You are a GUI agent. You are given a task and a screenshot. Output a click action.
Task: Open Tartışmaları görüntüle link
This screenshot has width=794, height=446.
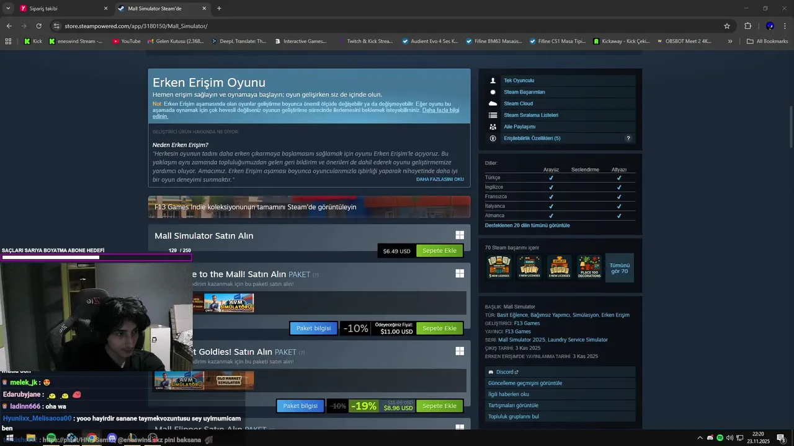(513, 405)
